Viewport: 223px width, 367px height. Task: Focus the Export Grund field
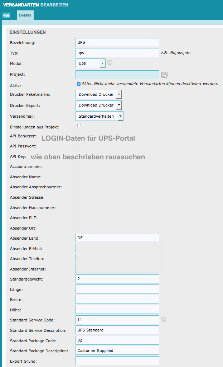point(117,361)
